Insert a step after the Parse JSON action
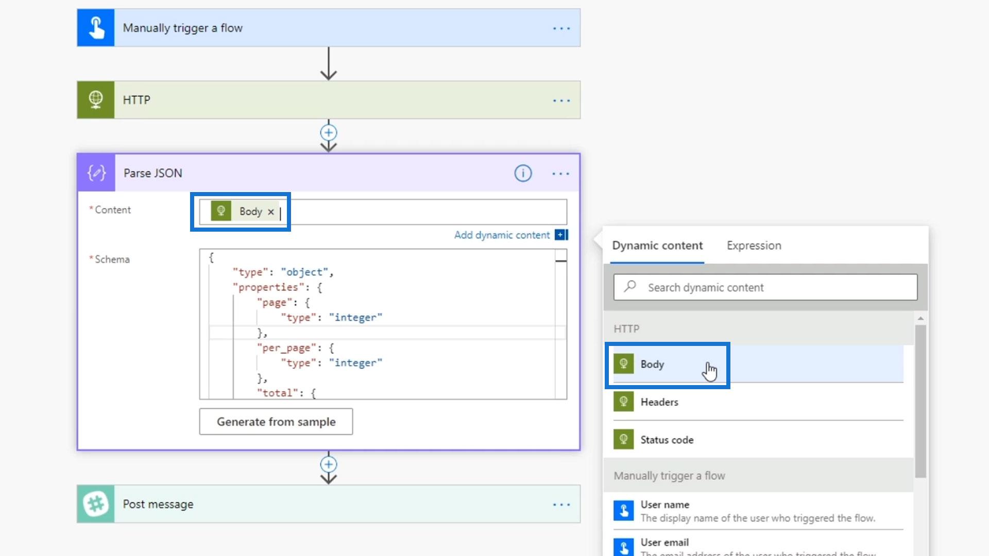The width and height of the screenshot is (989, 556). 329,464
